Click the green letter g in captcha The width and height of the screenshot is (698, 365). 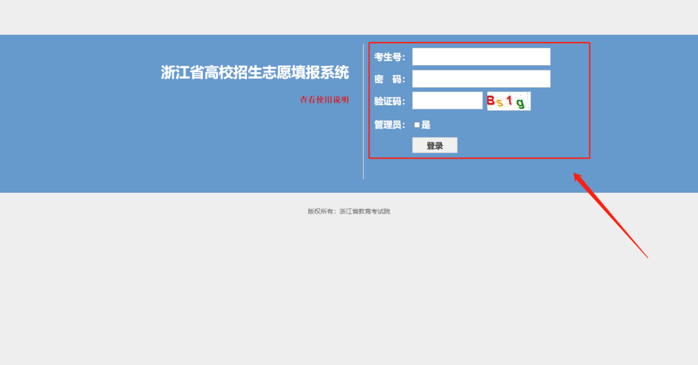click(x=520, y=103)
